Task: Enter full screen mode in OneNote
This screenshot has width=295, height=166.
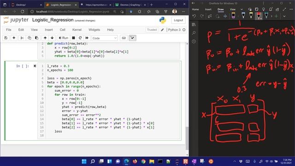Action: [284, 9]
